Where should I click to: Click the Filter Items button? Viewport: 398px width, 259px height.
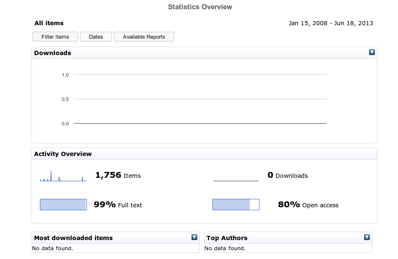tap(55, 37)
